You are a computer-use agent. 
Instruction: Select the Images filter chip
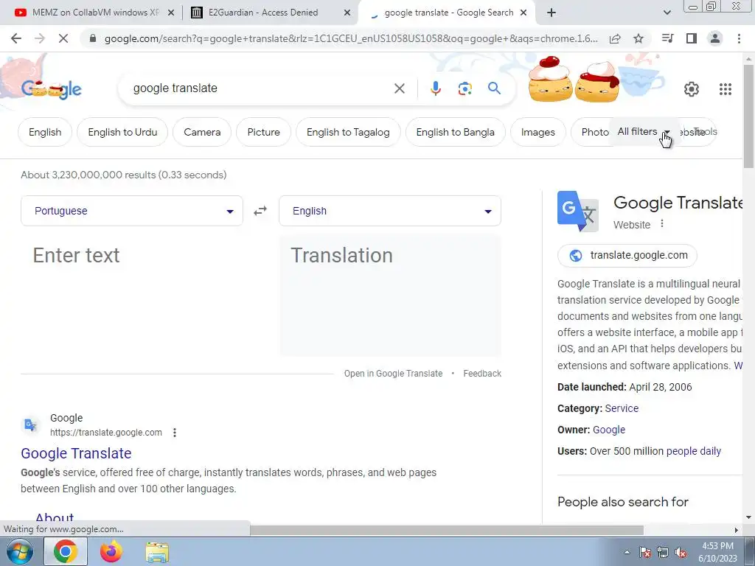[x=537, y=132]
